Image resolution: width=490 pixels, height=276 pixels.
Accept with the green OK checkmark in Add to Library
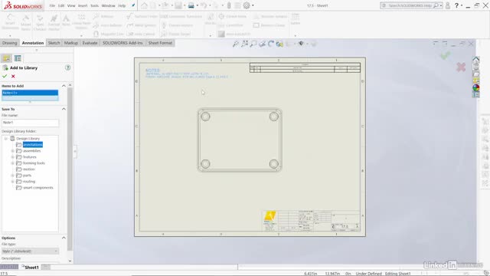[5, 76]
